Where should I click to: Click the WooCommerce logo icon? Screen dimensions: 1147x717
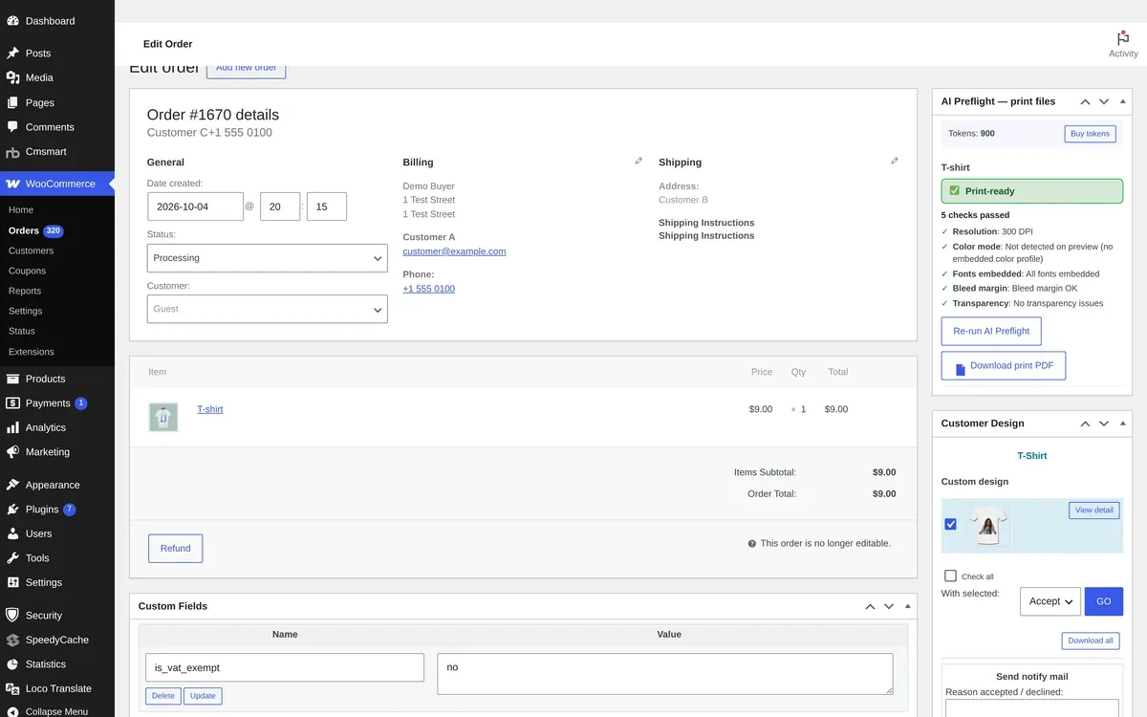(12, 184)
